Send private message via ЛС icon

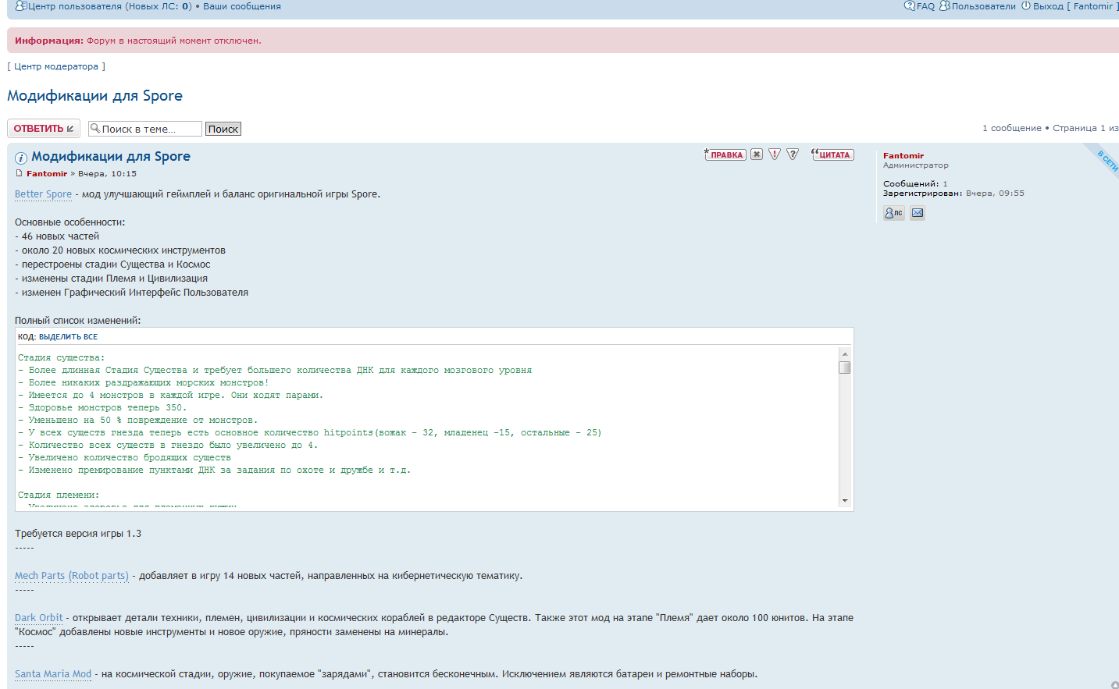tap(894, 213)
